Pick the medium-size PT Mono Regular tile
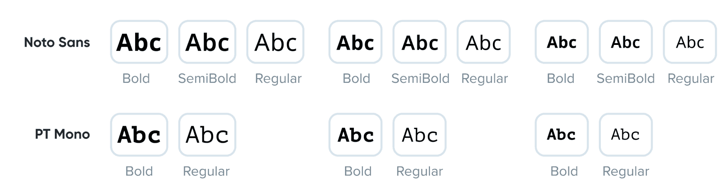 420,135
